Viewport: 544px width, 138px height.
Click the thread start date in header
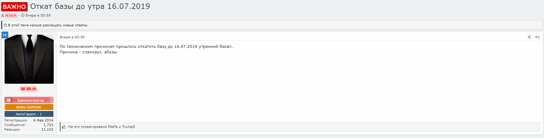tap(38, 15)
